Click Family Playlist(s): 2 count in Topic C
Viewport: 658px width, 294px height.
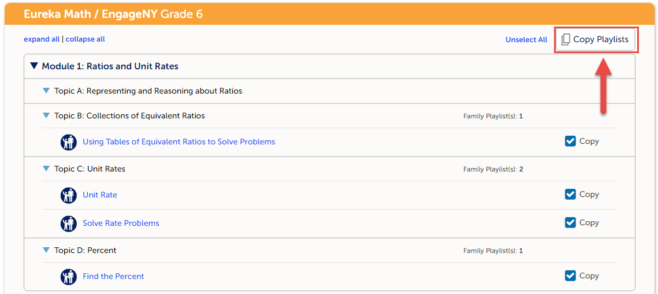493,169
